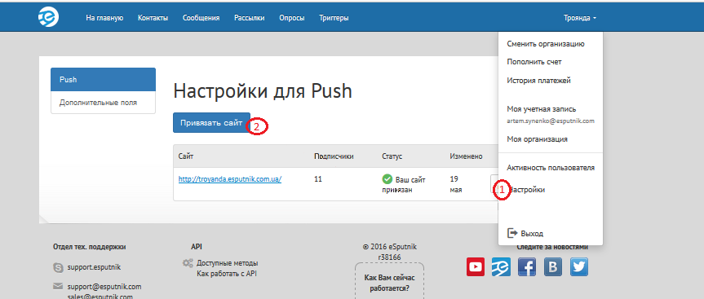This screenshot has width=704, height=299.
Task: Click the eSputnik logo icon
Action: (48, 17)
